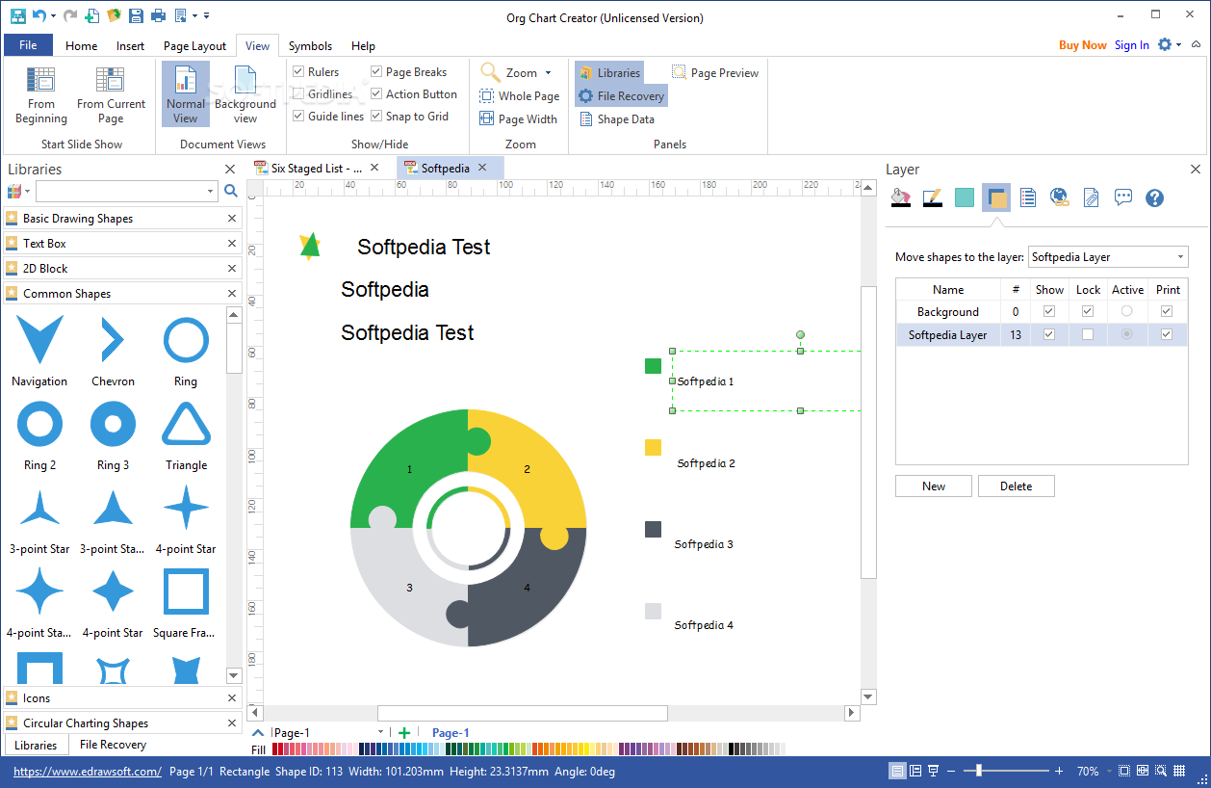Click the Buy Now link

click(1083, 45)
